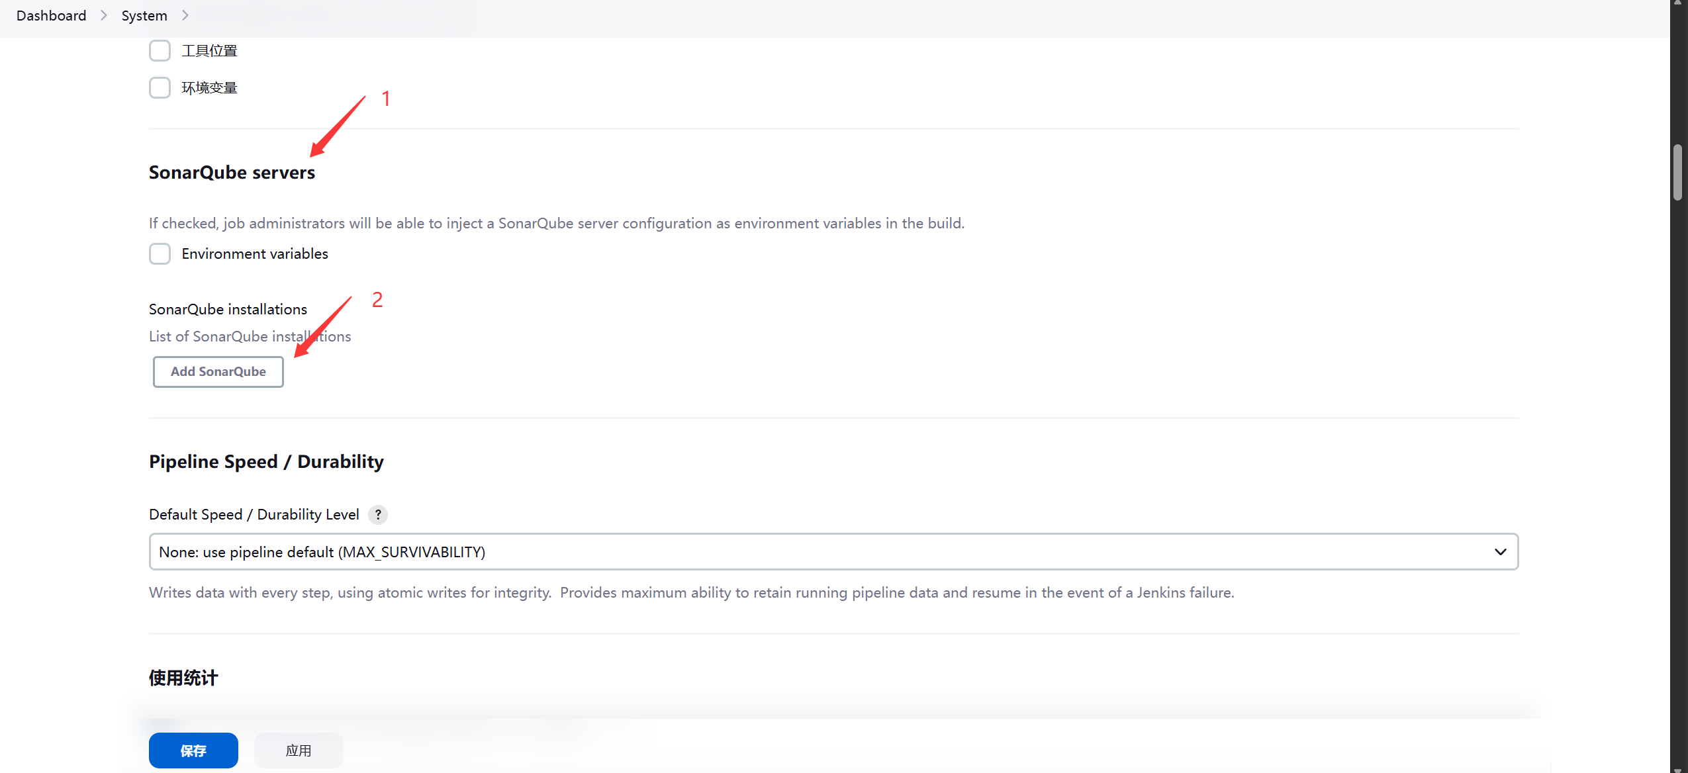Open help for Default Speed / Durability Level
This screenshot has height=773, width=1688.
pos(378,514)
